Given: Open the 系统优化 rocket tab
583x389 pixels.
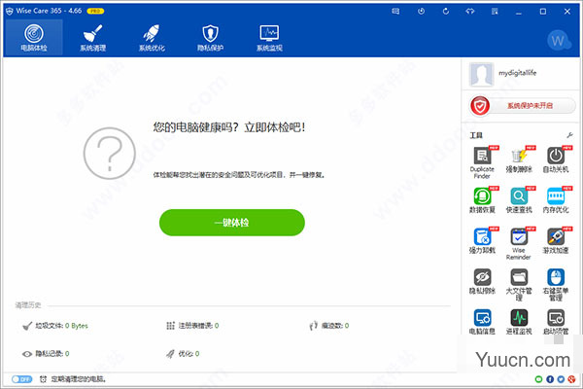Looking at the screenshot, I should point(152,38).
